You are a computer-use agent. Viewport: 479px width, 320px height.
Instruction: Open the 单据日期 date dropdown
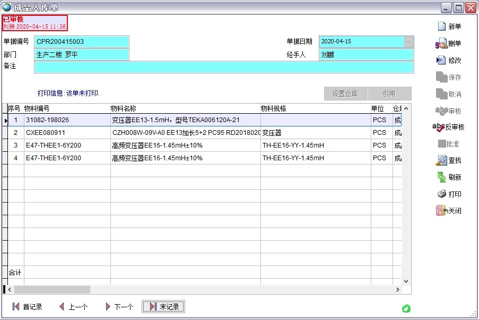pos(408,41)
